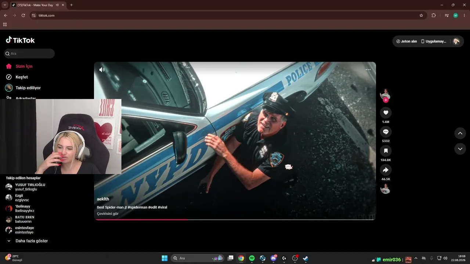Open the three-dot more options on video

pos(368,70)
